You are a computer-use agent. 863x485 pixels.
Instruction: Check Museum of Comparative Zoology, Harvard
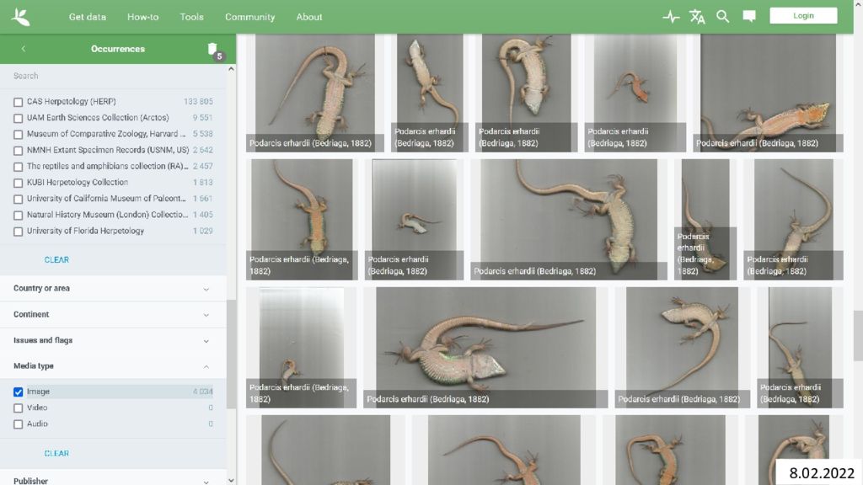19,134
